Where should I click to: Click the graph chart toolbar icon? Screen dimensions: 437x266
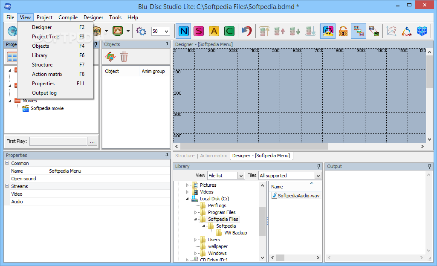point(391,31)
